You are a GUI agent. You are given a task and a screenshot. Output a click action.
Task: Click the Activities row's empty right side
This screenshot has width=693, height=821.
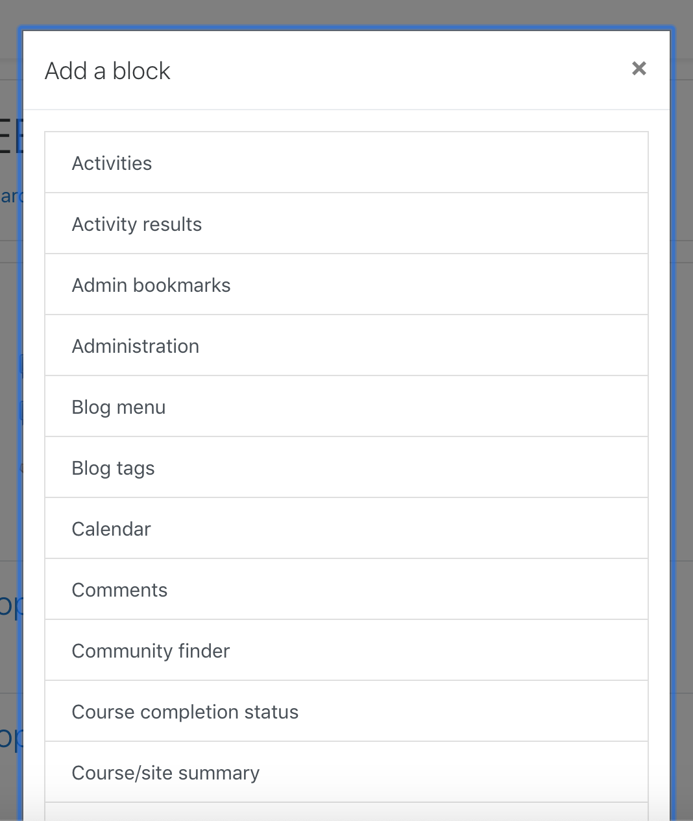coord(454,163)
